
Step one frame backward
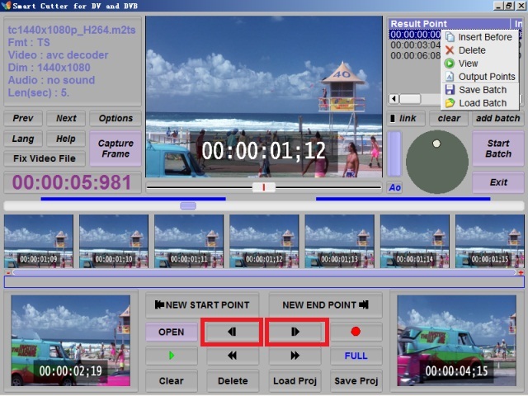(x=232, y=332)
